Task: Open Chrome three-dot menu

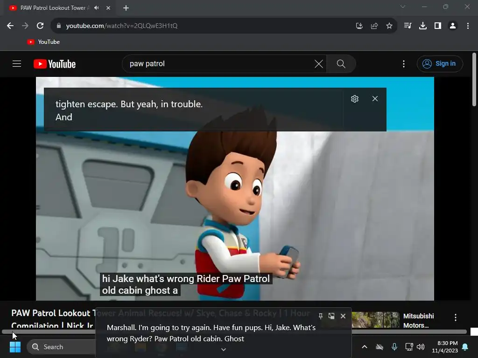Action: point(468,26)
